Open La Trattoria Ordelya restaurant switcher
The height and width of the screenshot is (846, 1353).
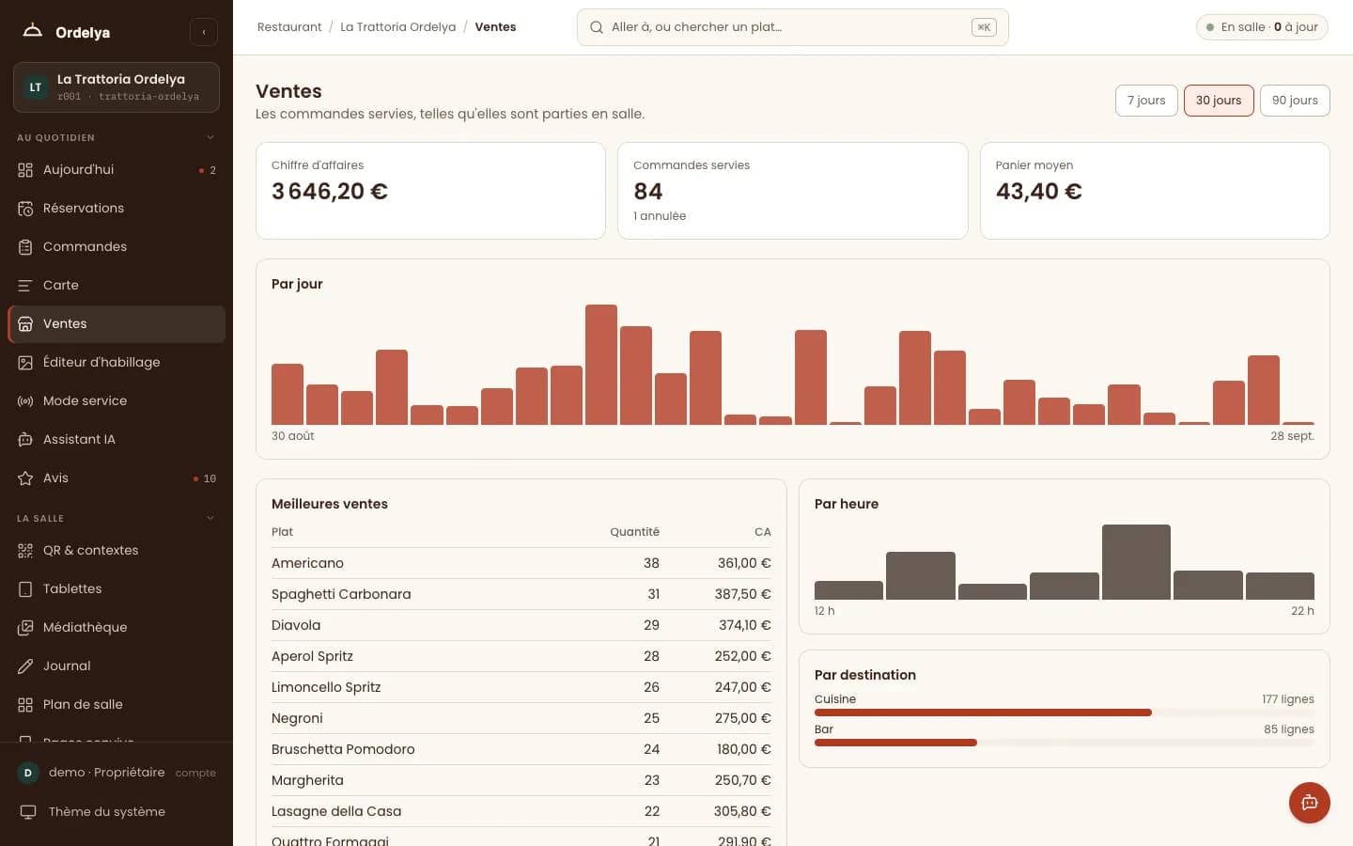tap(117, 87)
